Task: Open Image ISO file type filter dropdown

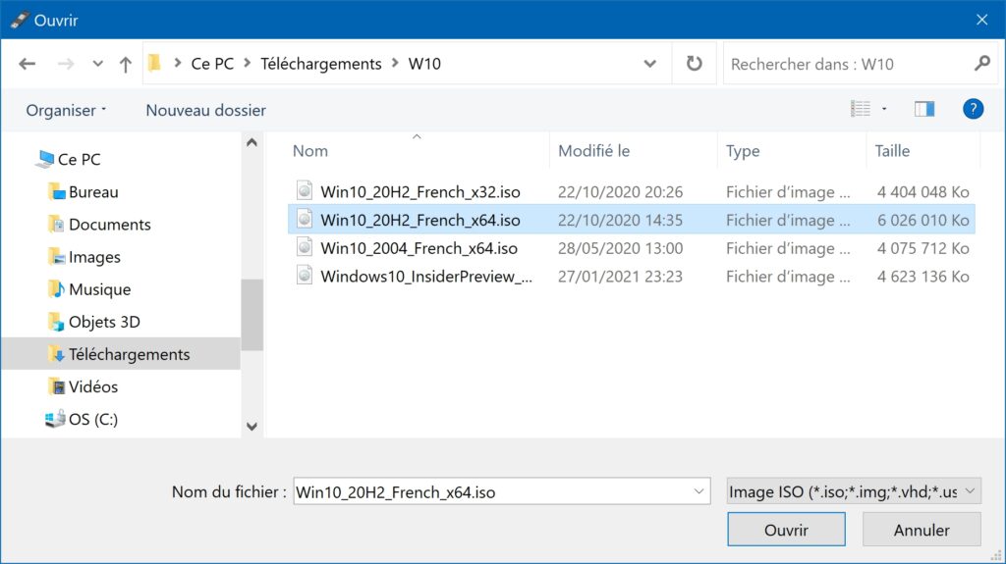Action: 854,491
